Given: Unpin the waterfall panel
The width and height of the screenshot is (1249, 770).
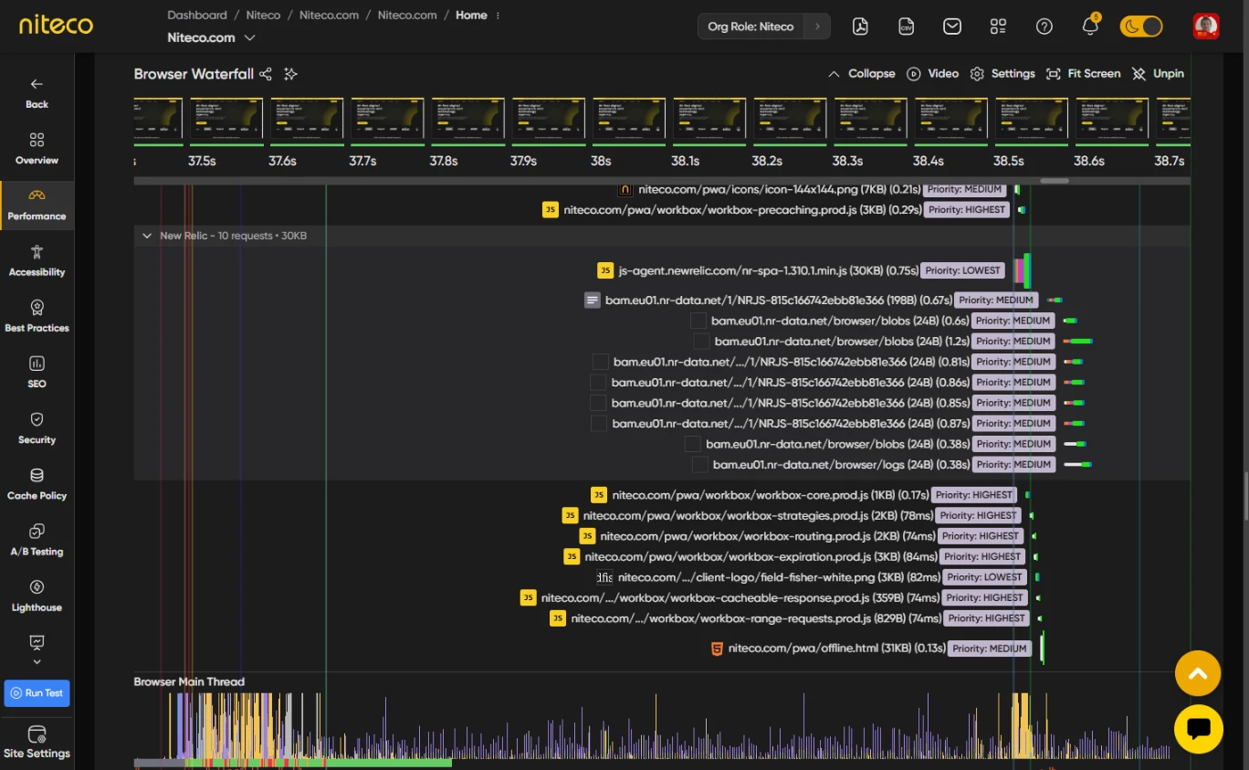Looking at the screenshot, I should pos(1158,74).
